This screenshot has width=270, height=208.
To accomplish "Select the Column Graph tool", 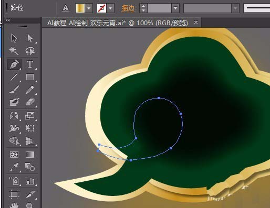I will [30, 181].
